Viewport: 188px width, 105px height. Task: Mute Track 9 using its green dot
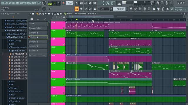pos(64,93)
